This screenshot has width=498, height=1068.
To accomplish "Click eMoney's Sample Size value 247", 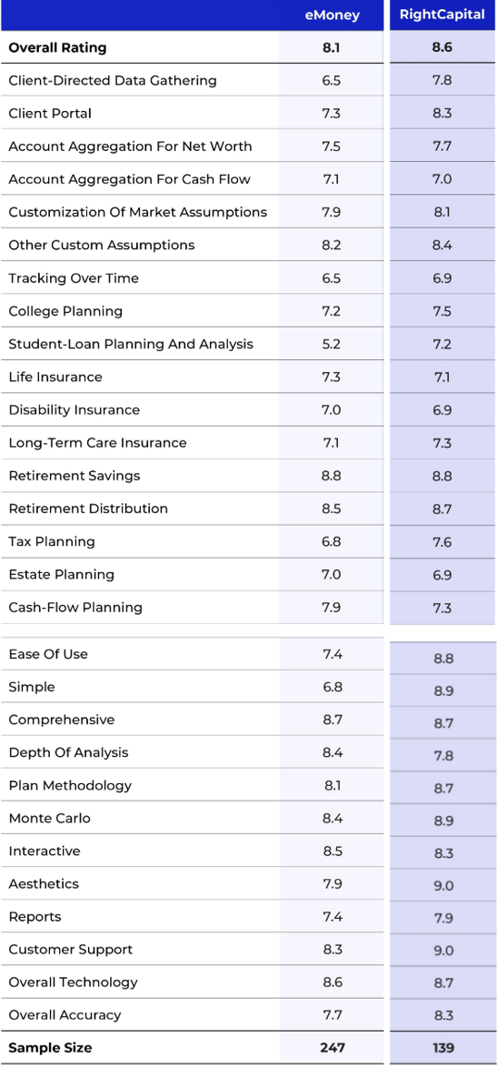I will click(332, 1048).
